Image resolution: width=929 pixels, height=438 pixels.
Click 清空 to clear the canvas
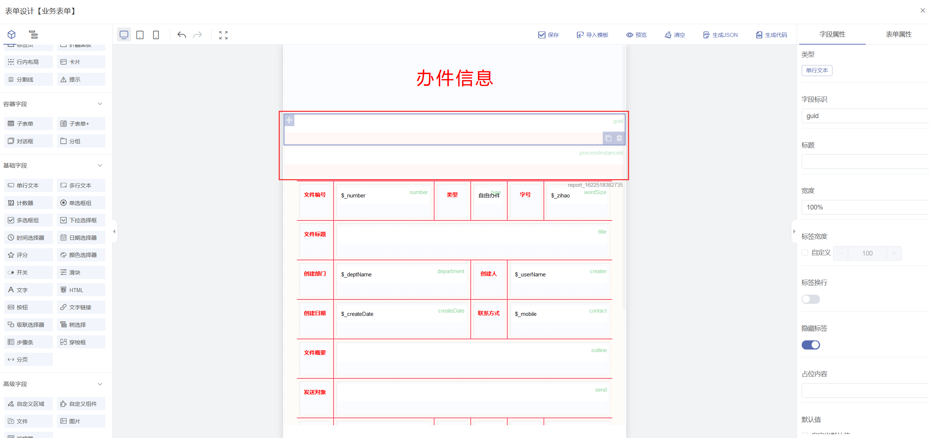(x=675, y=35)
